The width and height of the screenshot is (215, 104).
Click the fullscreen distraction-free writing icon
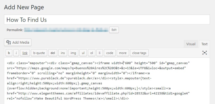204,53
